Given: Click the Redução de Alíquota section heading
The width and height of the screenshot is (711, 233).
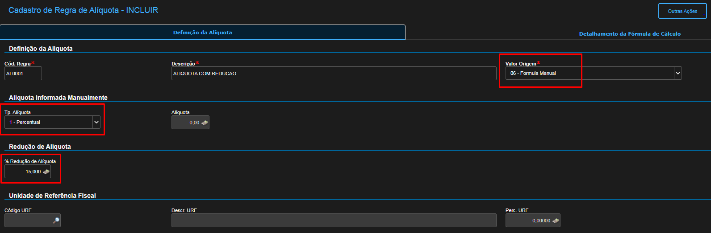Looking at the screenshot, I should point(40,147).
